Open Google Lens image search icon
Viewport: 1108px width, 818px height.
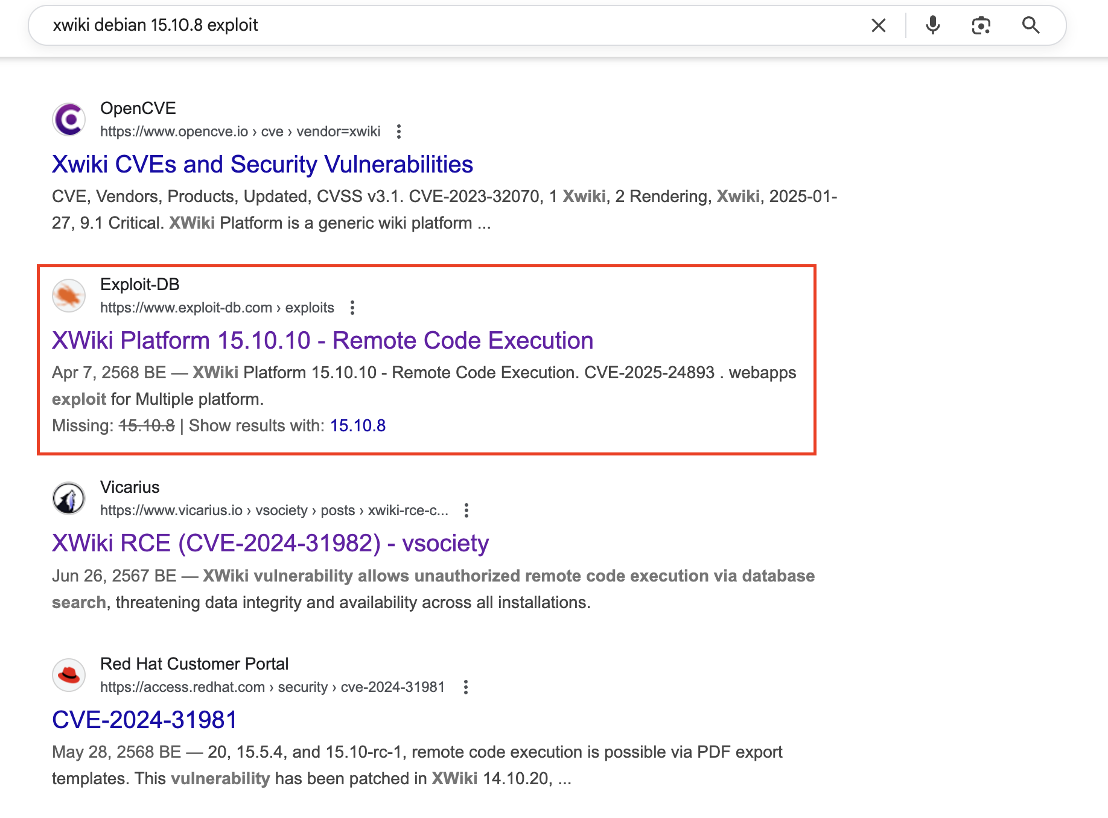click(981, 25)
